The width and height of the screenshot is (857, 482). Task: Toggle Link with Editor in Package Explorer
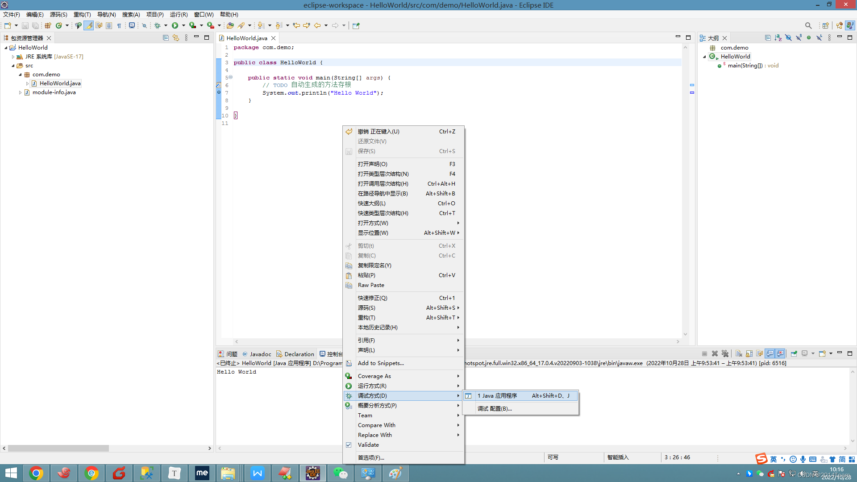176,38
